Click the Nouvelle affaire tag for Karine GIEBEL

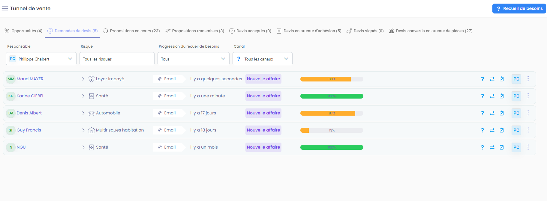pyautogui.click(x=263, y=96)
